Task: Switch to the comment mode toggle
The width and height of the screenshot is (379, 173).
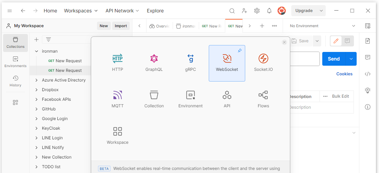Action: [347, 41]
